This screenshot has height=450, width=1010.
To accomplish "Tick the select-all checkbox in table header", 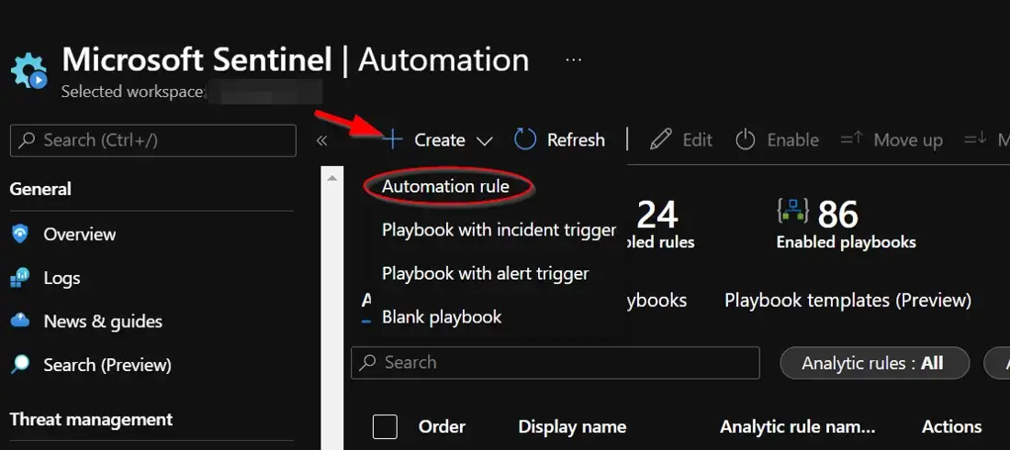I will point(385,427).
